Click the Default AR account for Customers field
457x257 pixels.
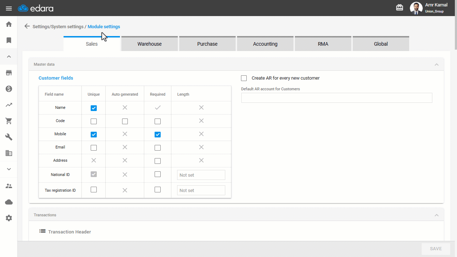pyautogui.click(x=337, y=98)
